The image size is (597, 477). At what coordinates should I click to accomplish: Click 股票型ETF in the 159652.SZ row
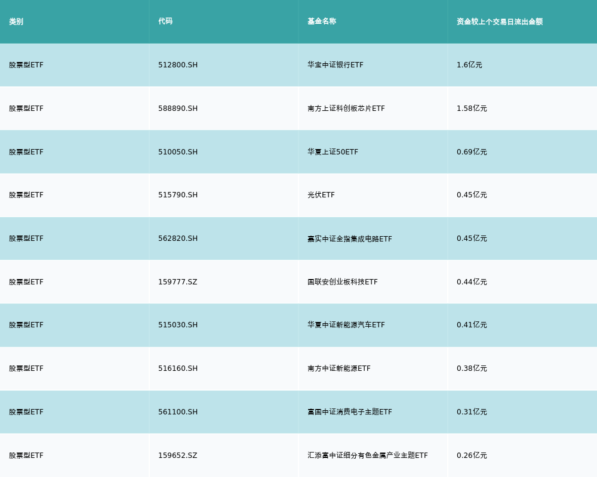(26, 456)
